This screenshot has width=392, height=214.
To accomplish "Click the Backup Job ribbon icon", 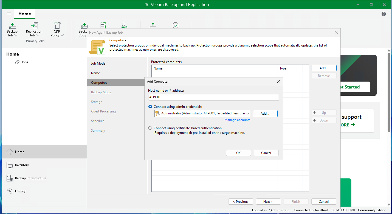I will click(12, 26).
